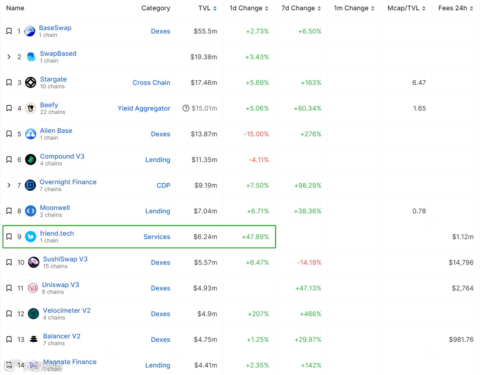Viewport: 480px width, 375px height.
Task: Bookmark the Uniswap V3 row
Action: pyautogui.click(x=9, y=288)
